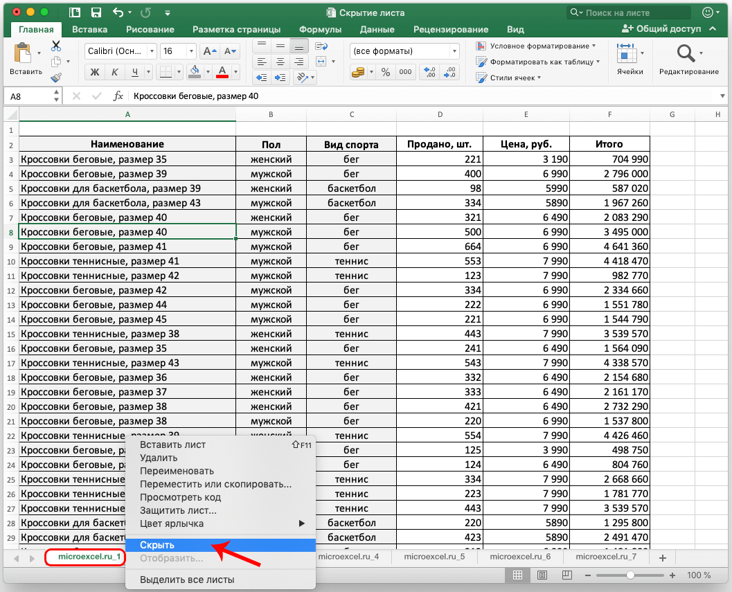Screen dimensions: 732x592
Task: Open the Формулы ribbon tab
Action: (320, 29)
